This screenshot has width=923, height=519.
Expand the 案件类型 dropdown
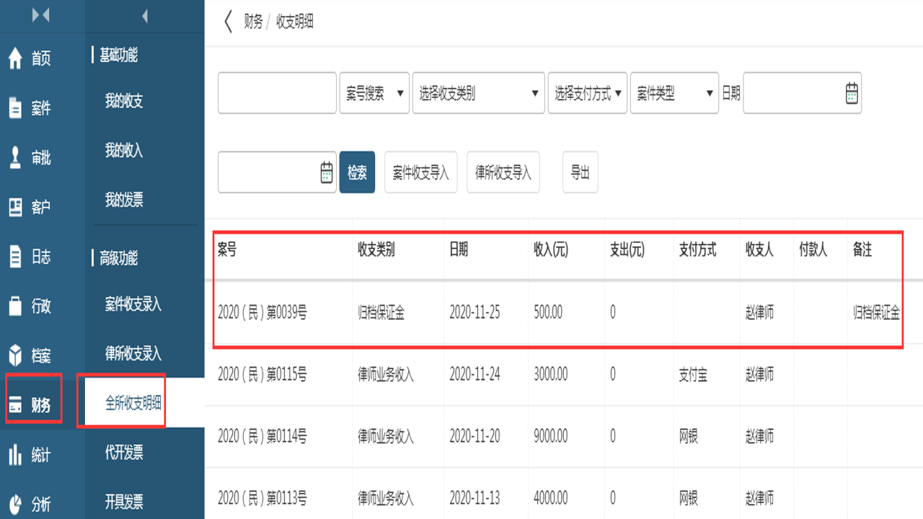(674, 93)
